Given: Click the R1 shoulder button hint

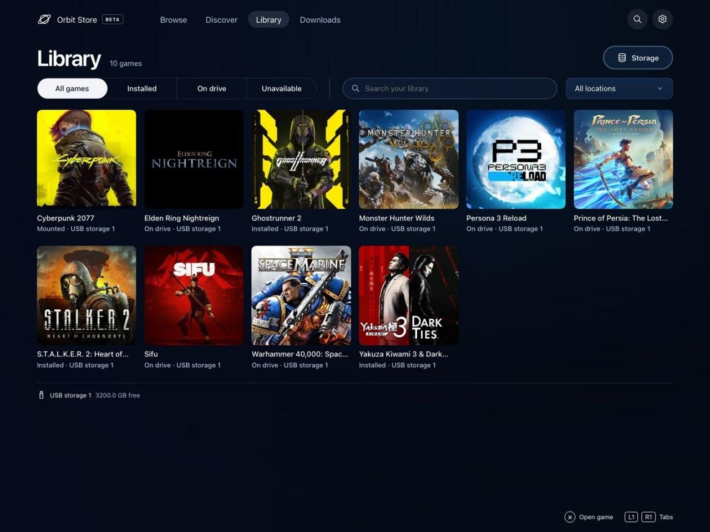Looking at the screenshot, I should (x=648, y=517).
